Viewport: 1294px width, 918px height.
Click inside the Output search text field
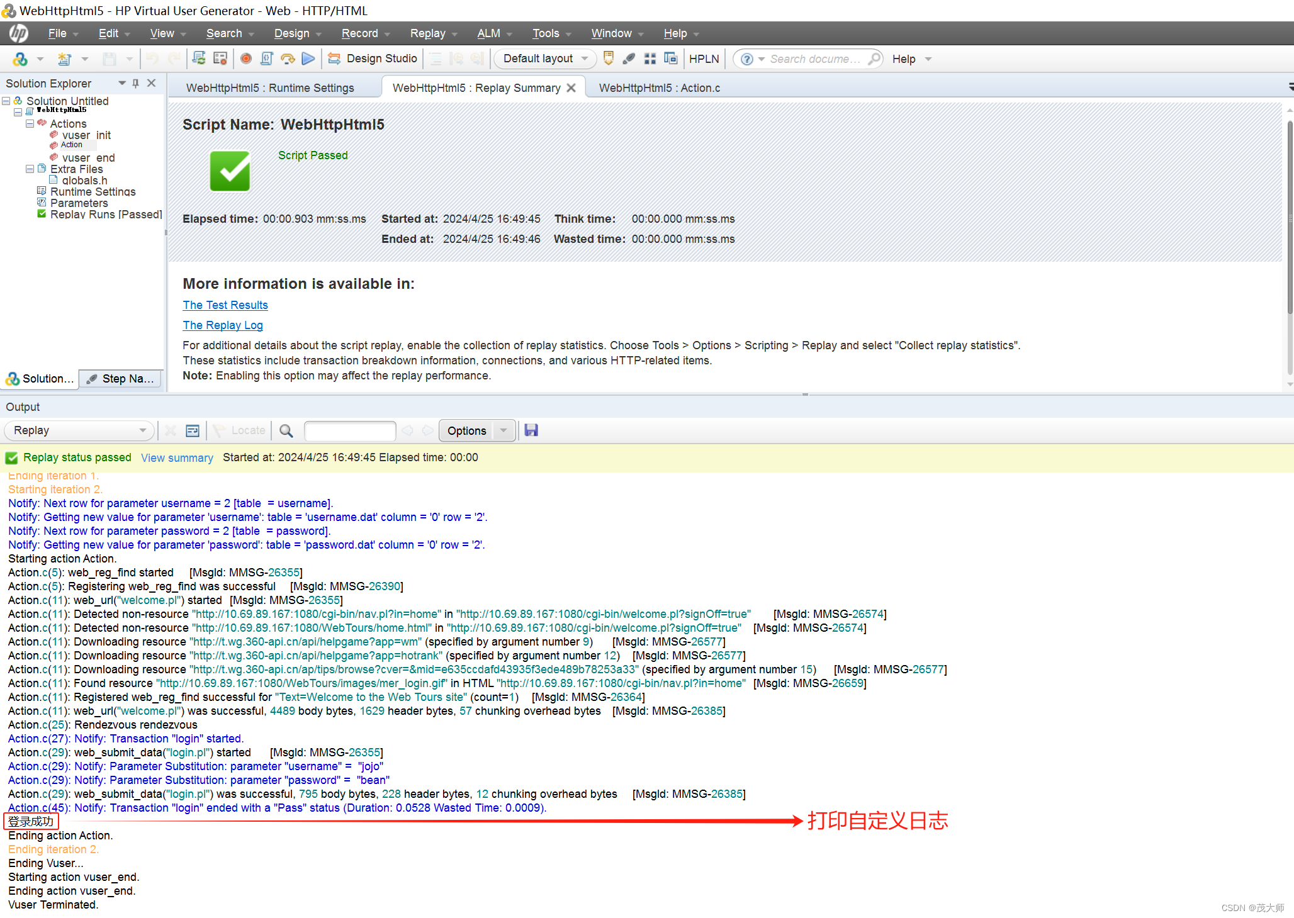[350, 430]
